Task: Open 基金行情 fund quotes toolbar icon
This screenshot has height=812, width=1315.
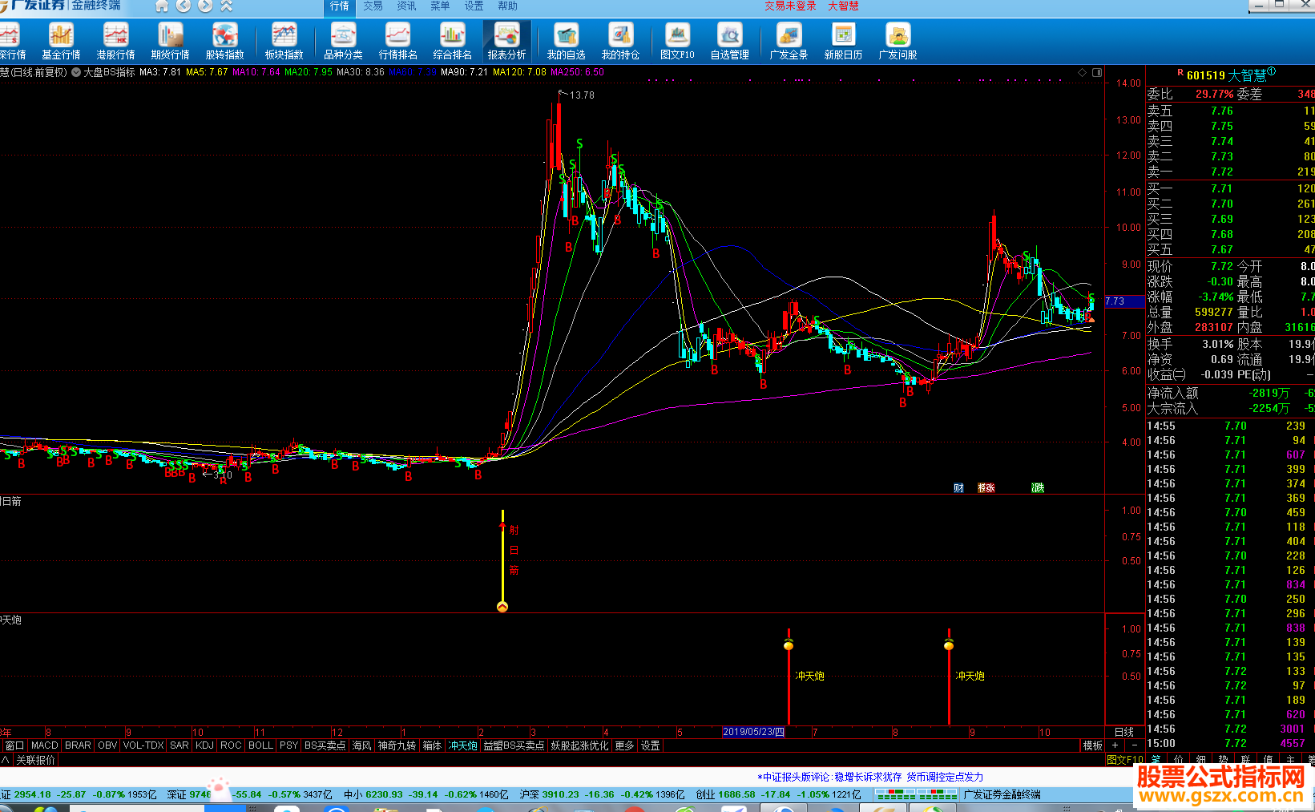Action: [x=61, y=41]
